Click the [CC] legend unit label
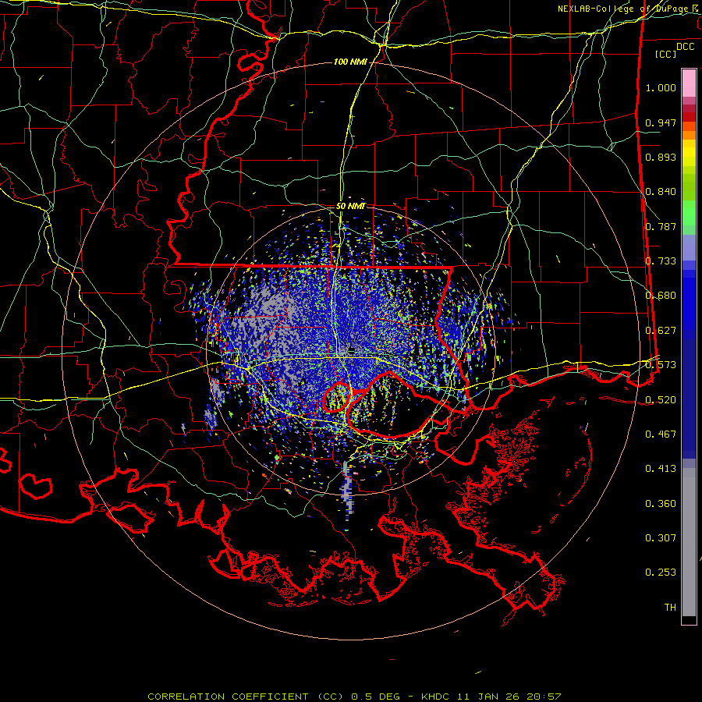The width and height of the screenshot is (702, 702). 665,54
